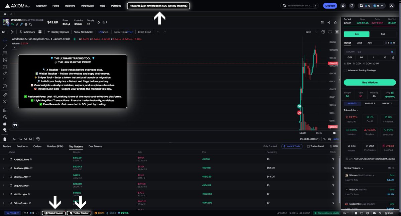Copy the CA contract address

point(370,159)
